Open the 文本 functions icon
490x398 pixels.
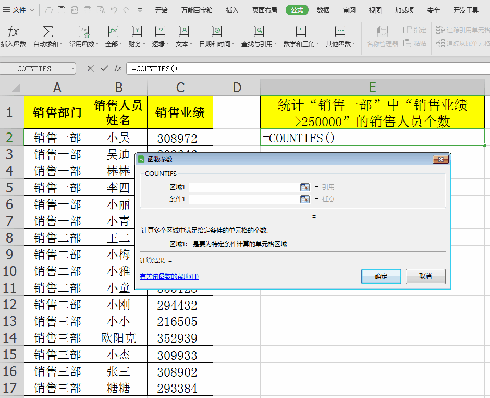coord(183,32)
